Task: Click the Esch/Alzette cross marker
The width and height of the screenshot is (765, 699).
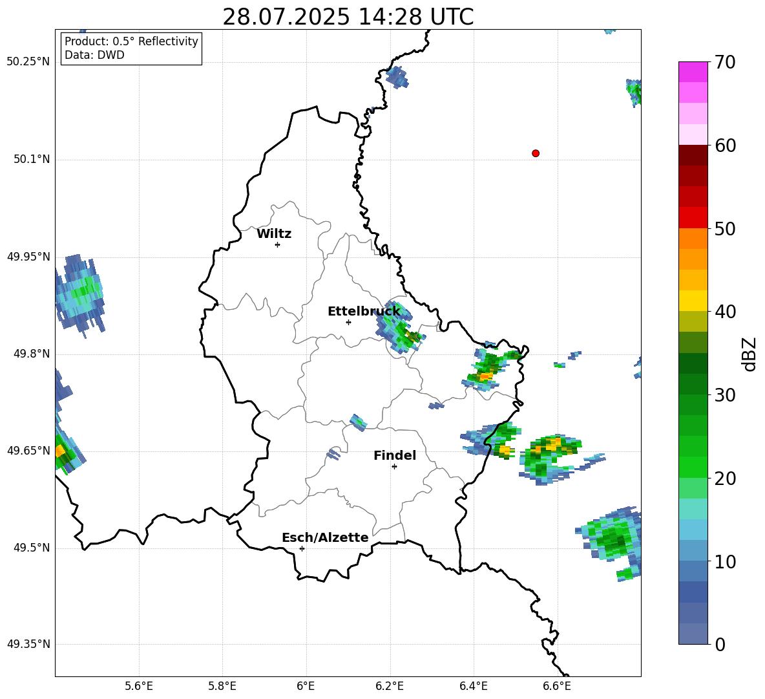Action: [302, 548]
